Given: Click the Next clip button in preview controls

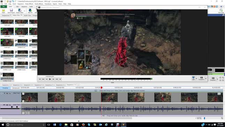Looking at the screenshot, I should pos(57,79).
